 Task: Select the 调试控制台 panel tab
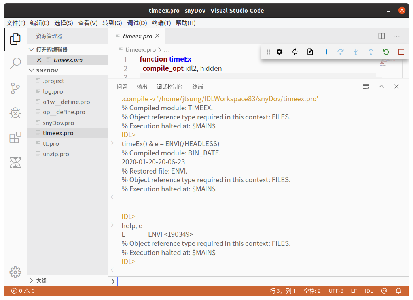tap(170, 87)
